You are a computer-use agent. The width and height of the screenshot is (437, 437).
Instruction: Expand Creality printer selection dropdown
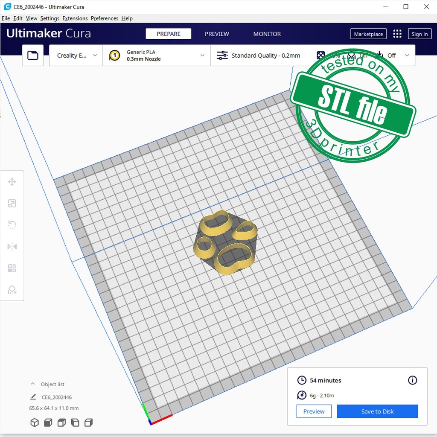[76, 55]
